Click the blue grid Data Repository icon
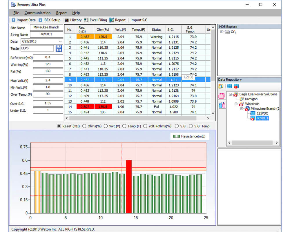Image resolution: width=290 pixels, height=232 pixels. point(229,86)
